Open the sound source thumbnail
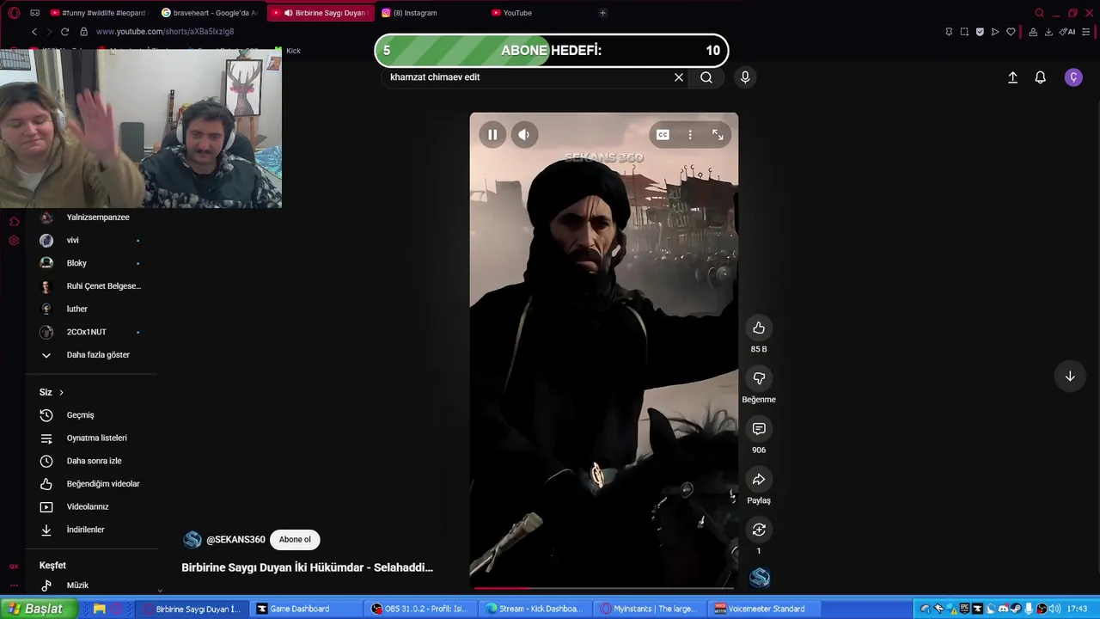This screenshot has height=619, width=1100. coord(760,578)
